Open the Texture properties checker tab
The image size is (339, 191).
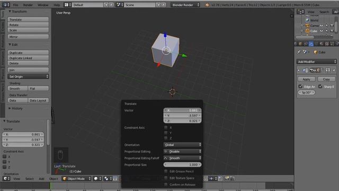coord(327,44)
